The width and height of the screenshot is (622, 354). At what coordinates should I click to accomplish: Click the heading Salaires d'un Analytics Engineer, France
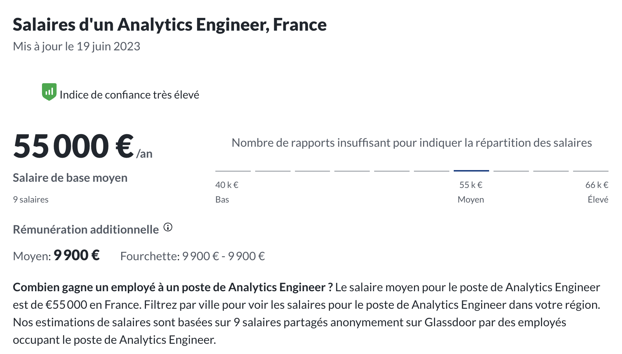(170, 25)
